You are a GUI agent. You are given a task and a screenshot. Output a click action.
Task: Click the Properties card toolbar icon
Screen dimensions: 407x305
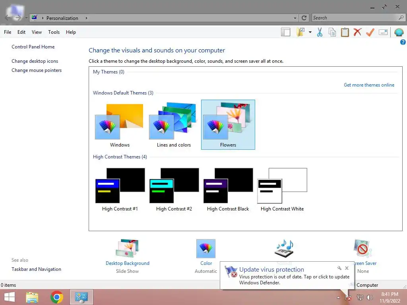click(x=383, y=32)
